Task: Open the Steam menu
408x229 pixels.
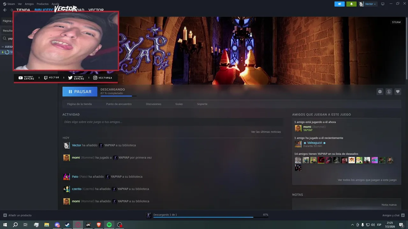Action: (x=9, y=4)
